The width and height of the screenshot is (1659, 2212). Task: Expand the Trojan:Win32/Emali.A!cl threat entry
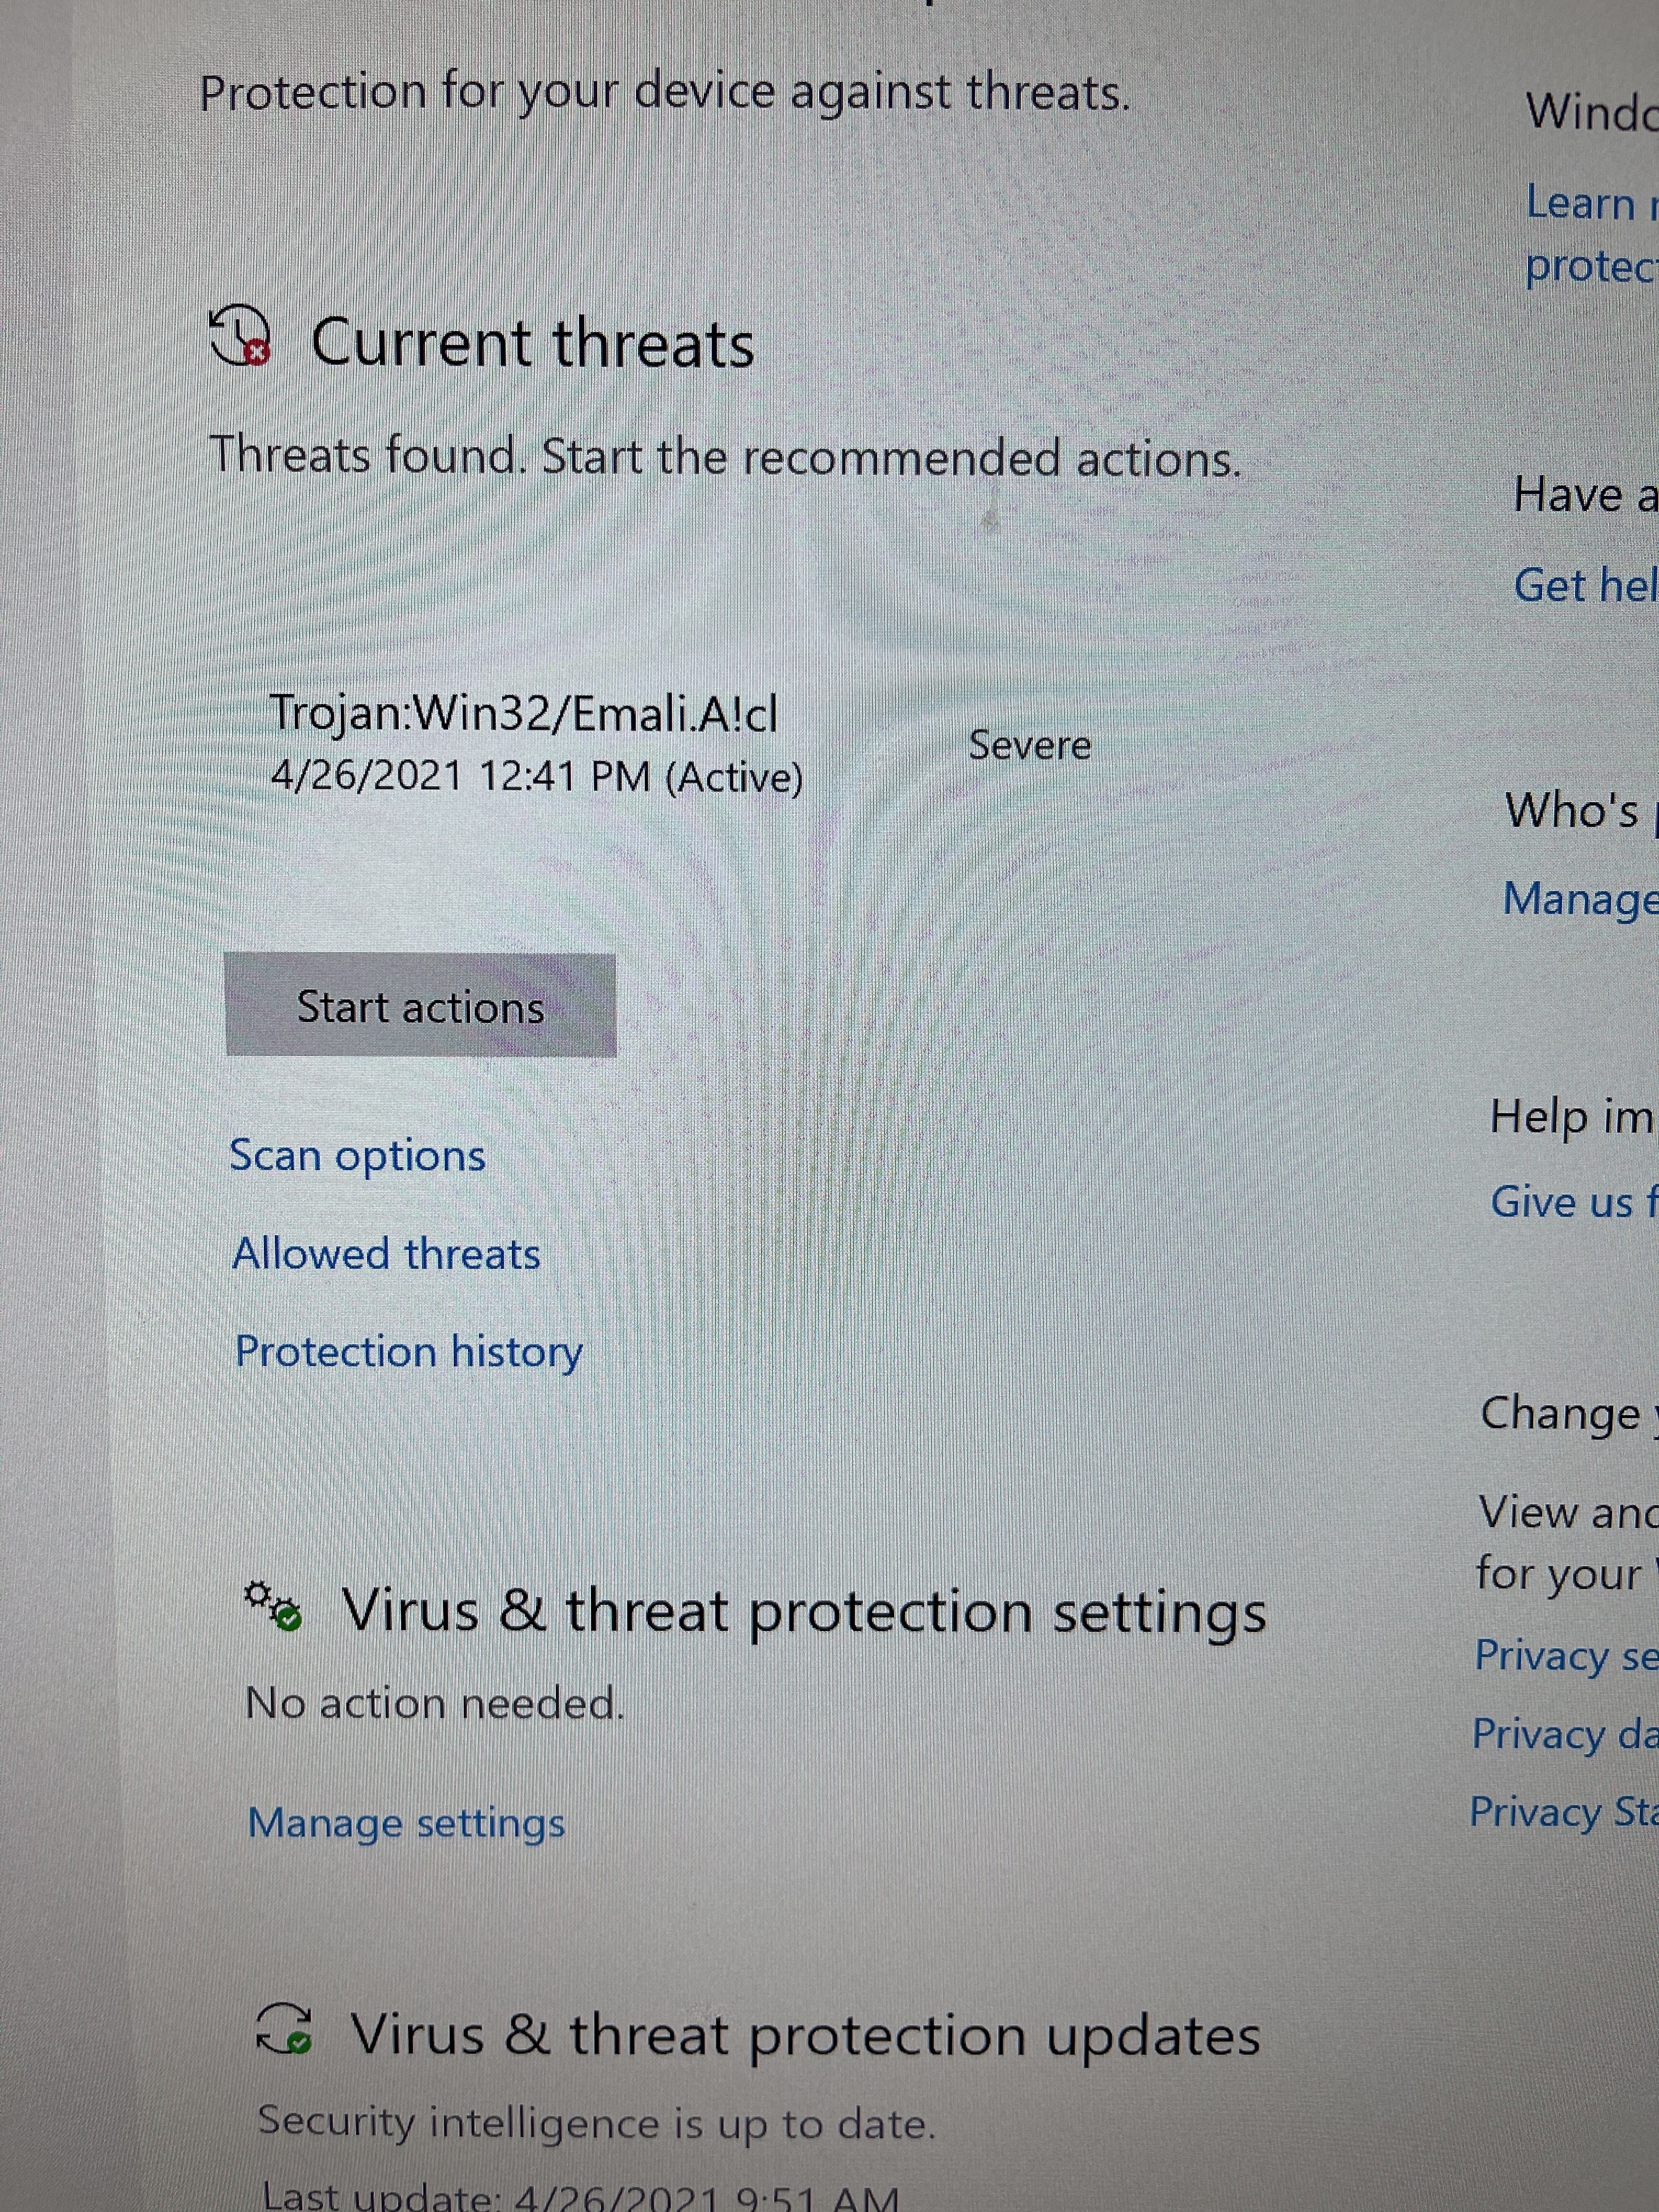523,714
